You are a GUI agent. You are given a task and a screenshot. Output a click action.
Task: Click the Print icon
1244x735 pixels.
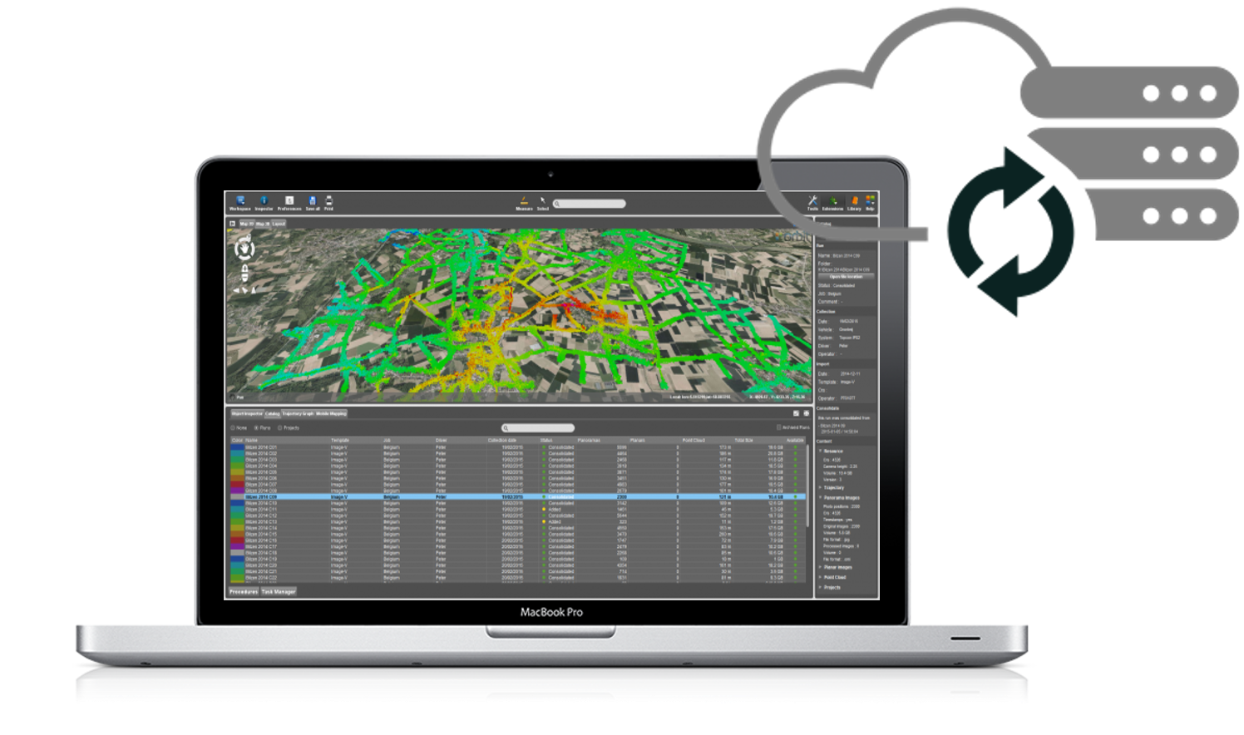pyautogui.click(x=328, y=201)
